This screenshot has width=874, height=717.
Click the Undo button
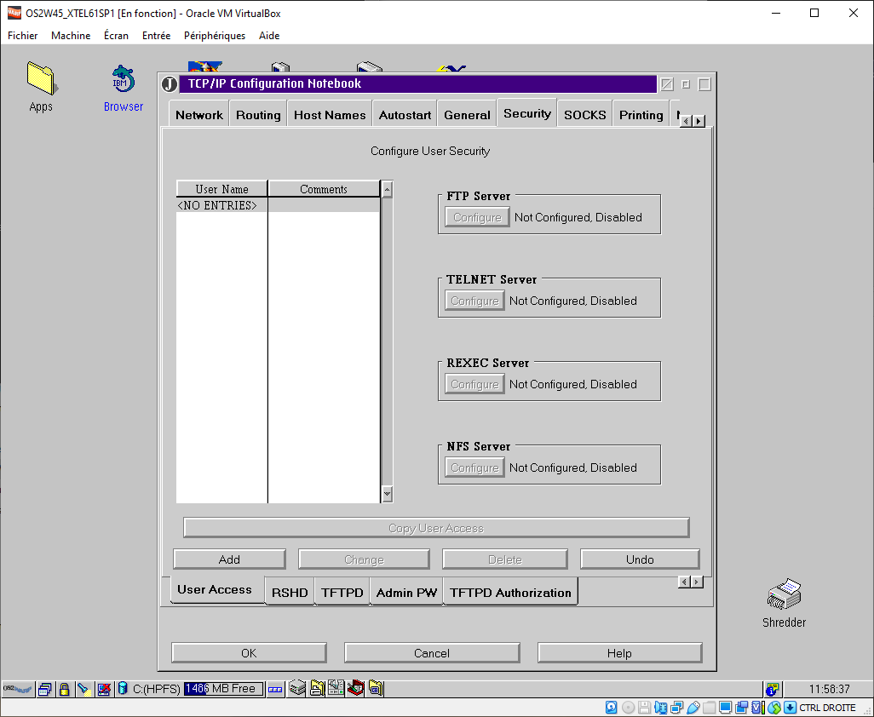pyautogui.click(x=640, y=559)
